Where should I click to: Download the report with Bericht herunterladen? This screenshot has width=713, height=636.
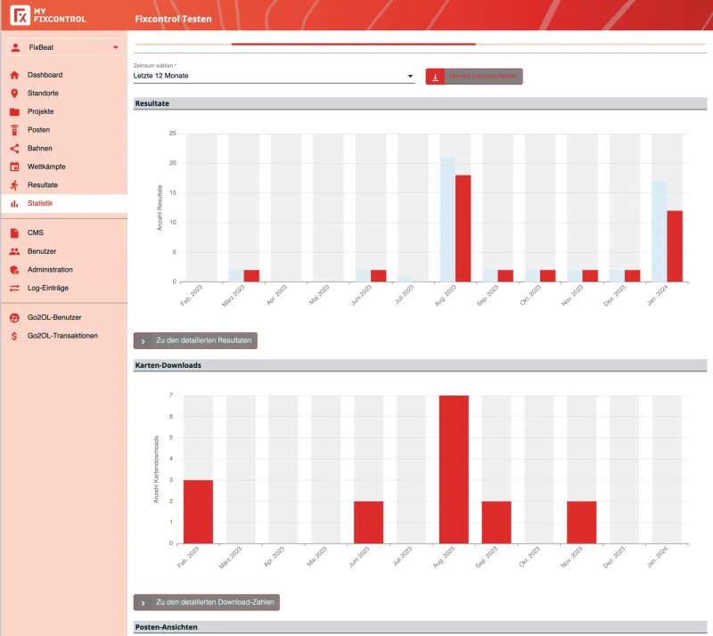pyautogui.click(x=474, y=77)
